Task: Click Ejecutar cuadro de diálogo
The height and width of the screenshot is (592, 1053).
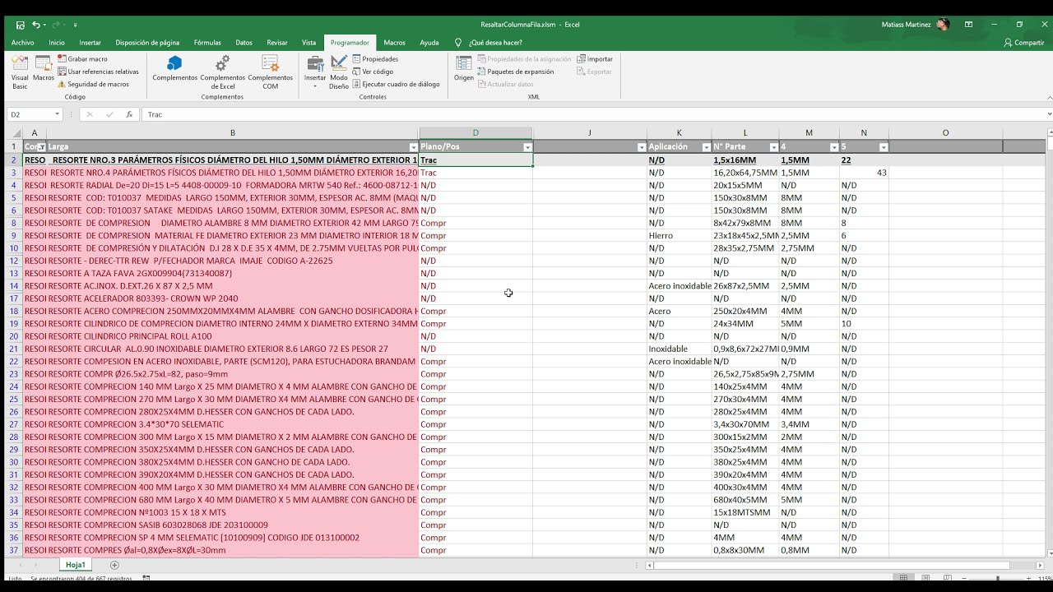Action: coord(396,84)
